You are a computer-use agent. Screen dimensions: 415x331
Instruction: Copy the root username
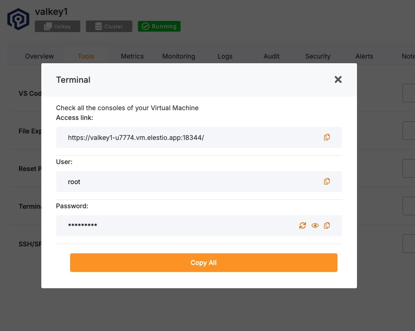(x=327, y=181)
